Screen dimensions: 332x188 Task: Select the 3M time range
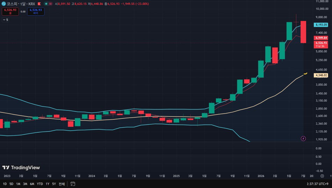point(25,184)
